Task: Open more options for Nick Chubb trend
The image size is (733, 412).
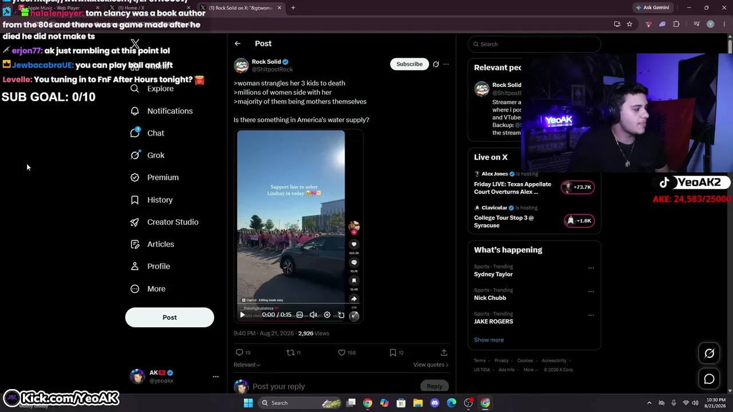Action: [591, 291]
